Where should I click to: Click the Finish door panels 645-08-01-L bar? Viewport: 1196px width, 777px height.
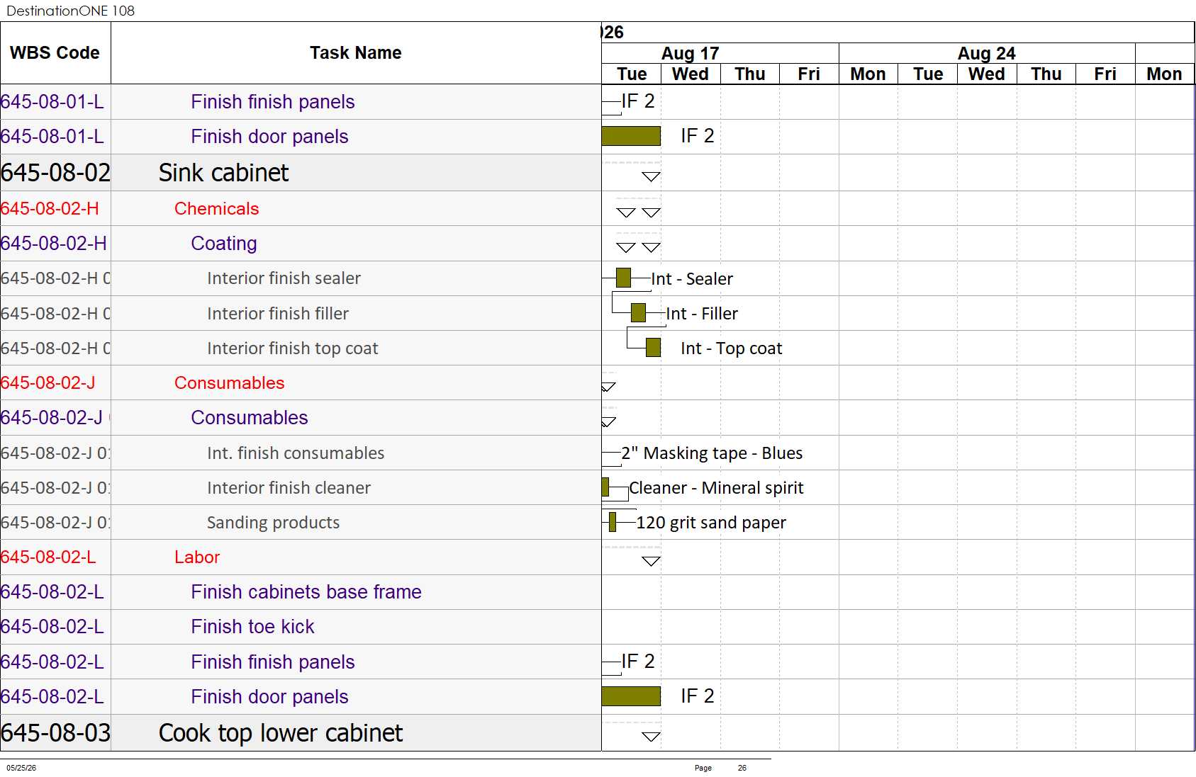tap(631, 136)
